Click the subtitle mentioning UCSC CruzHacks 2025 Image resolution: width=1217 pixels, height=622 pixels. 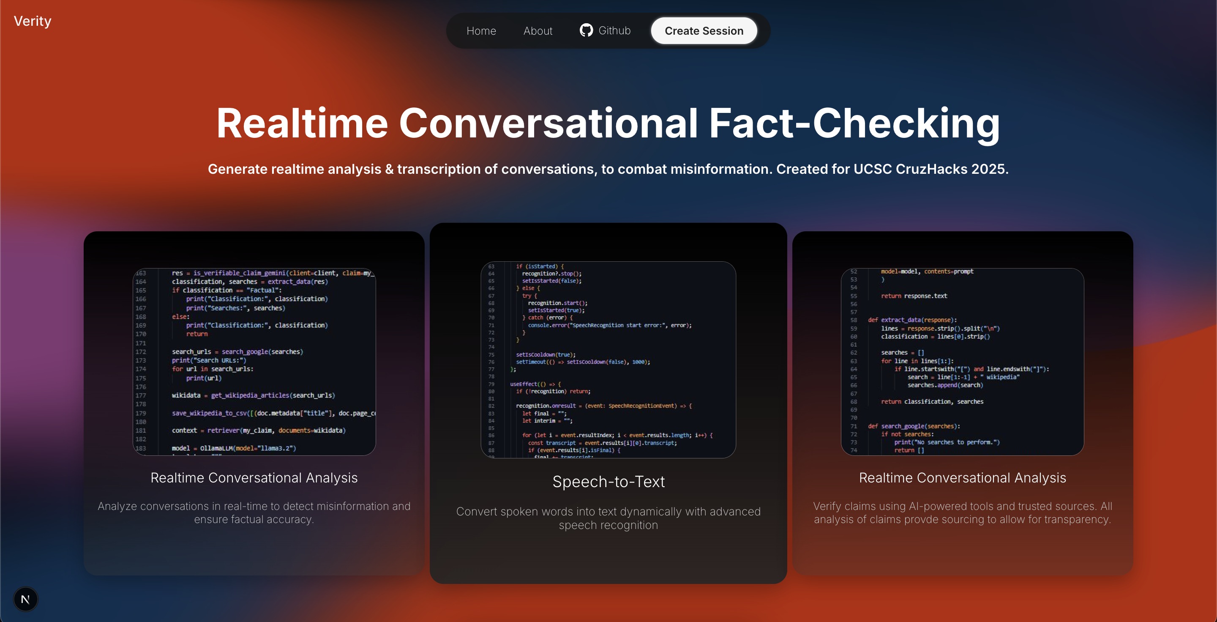[608, 169]
